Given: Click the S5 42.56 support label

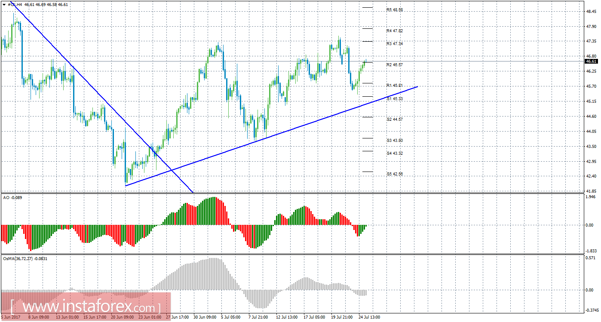Looking at the screenshot, I should 394,174.
